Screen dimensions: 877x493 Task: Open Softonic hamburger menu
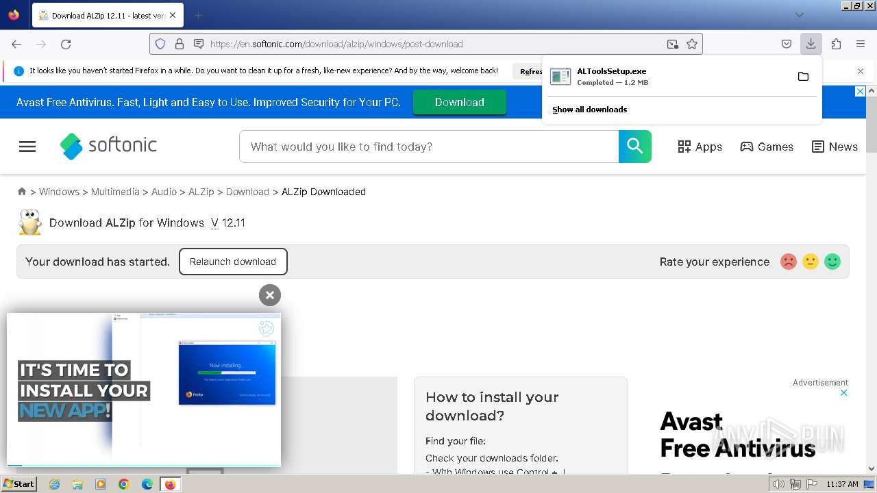pyautogui.click(x=27, y=147)
